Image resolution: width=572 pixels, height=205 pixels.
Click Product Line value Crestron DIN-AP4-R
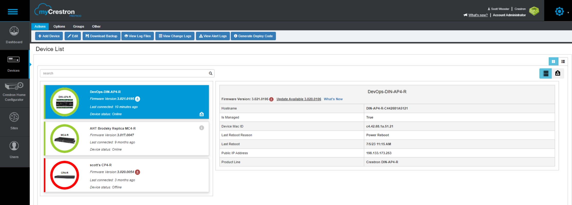(382, 162)
